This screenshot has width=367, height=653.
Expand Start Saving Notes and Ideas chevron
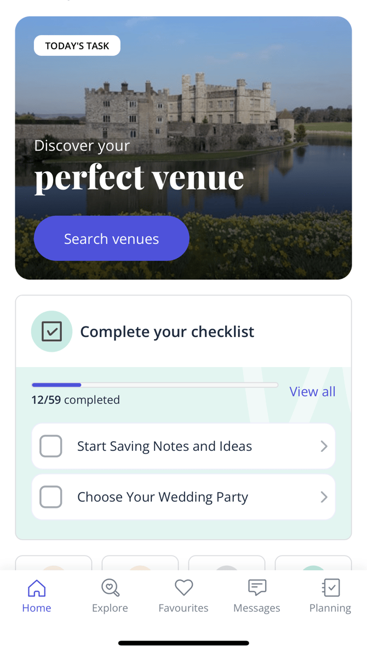pos(324,446)
